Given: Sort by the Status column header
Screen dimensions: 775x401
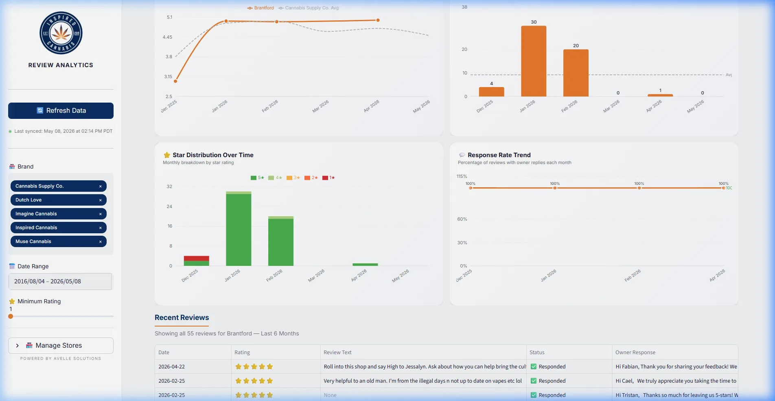Looking at the screenshot, I should coord(569,353).
